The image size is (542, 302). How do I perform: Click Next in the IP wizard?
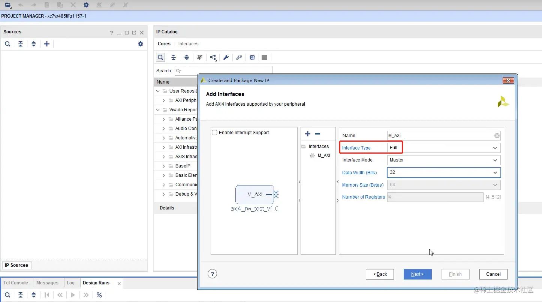418,274
